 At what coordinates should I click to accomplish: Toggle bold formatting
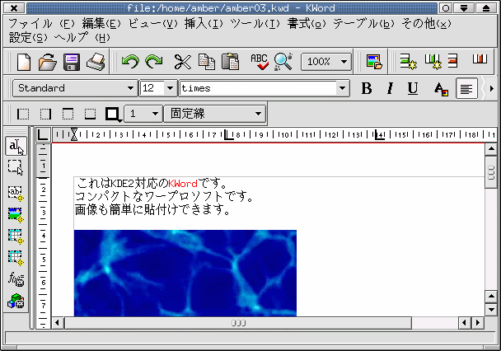coord(367,88)
